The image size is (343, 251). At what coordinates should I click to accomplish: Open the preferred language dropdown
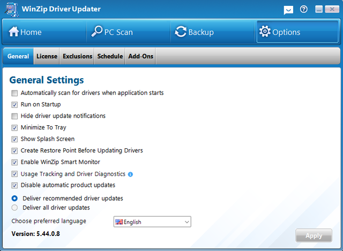[152, 222]
